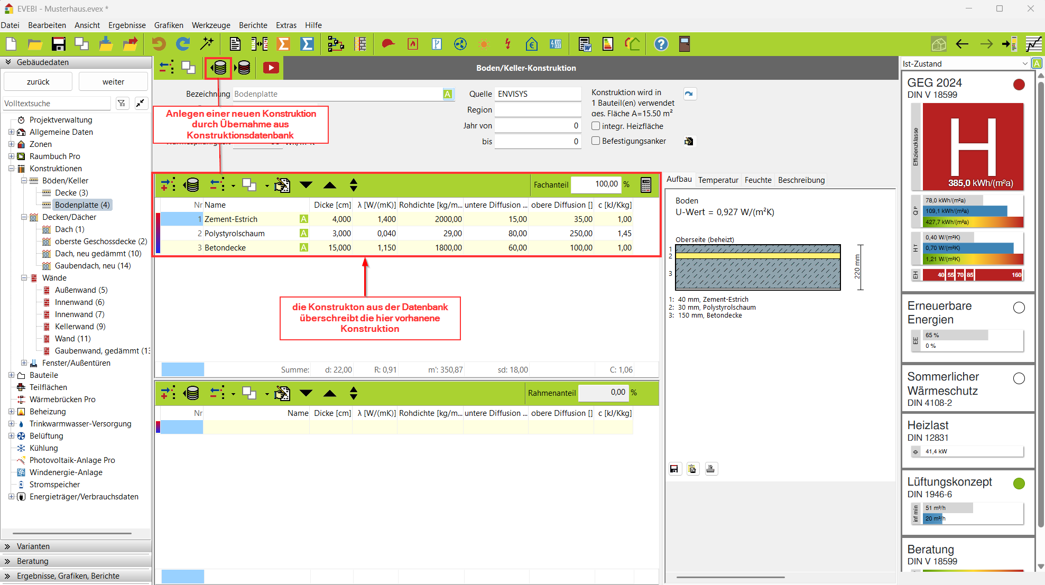Switch to the Feuchte tab
This screenshot has width=1045, height=585.
(x=758, y=180)
